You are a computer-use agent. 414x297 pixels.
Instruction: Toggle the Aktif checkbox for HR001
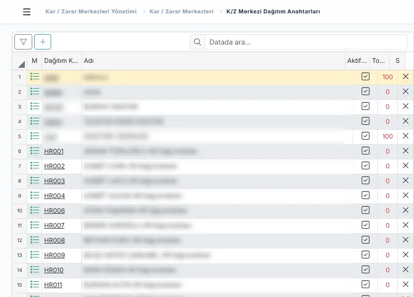pos(365,151)
